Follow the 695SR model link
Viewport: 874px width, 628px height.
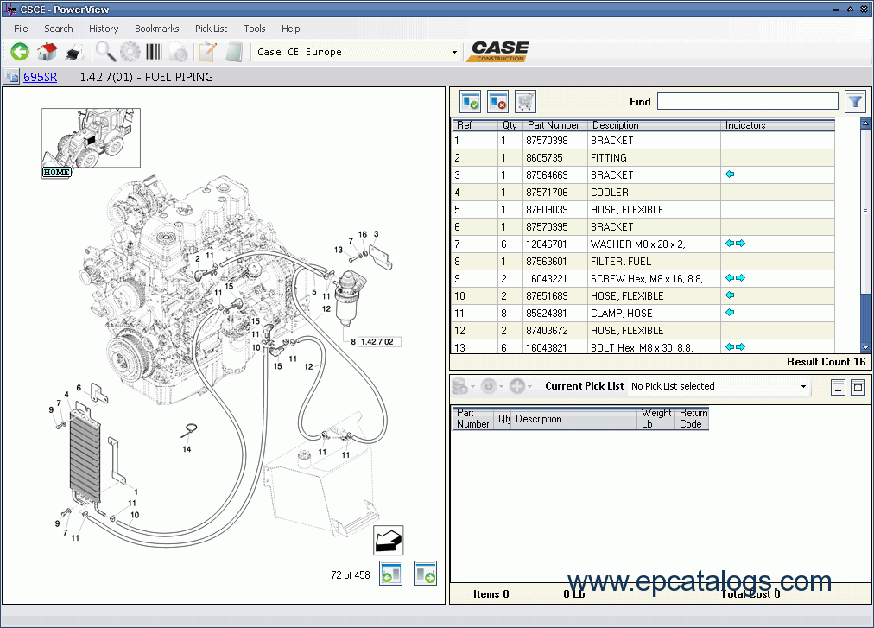pos(40,77)
